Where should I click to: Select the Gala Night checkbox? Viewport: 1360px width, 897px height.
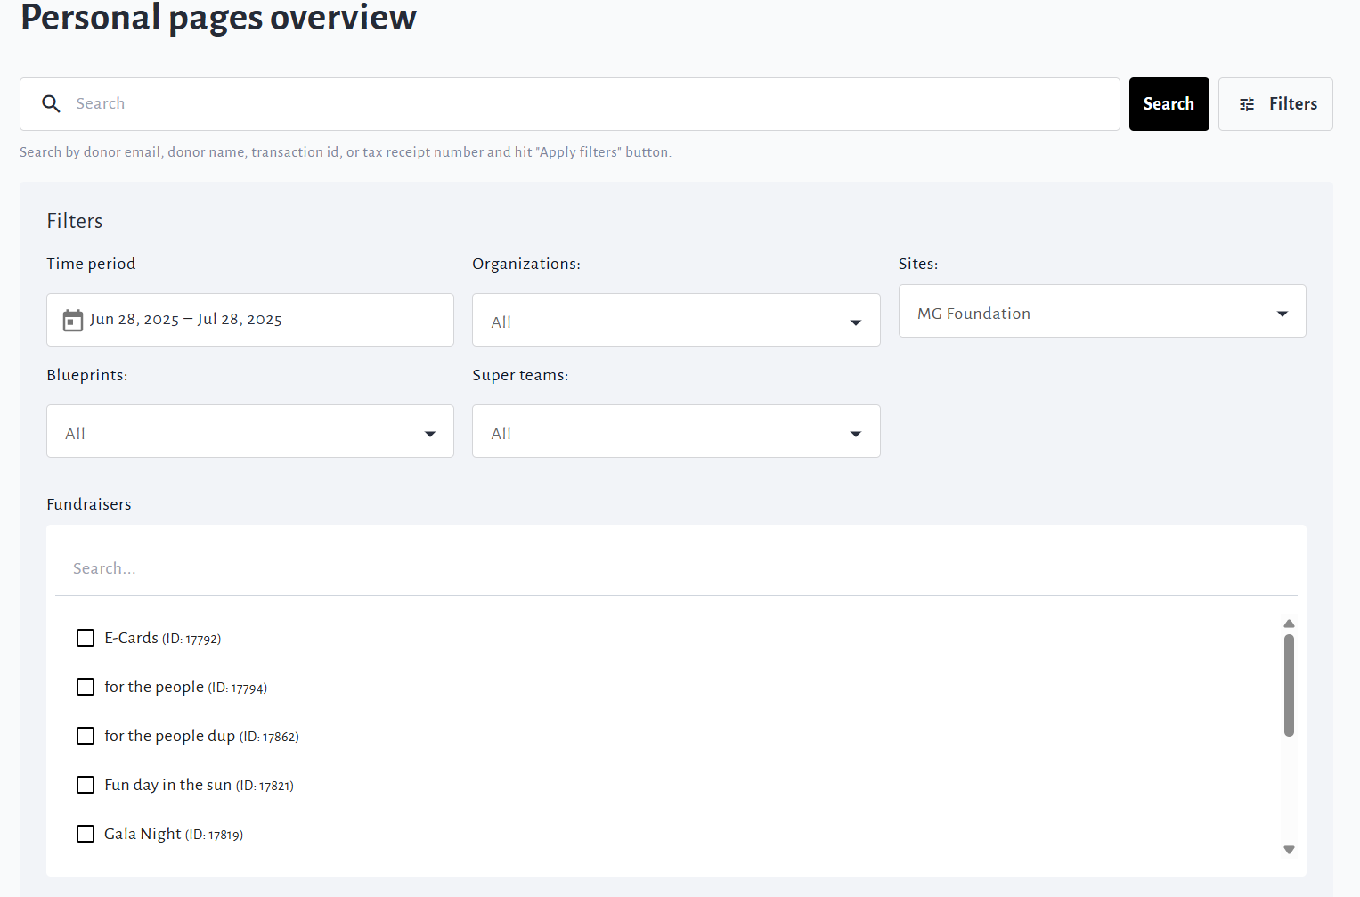pyautogui.click(x=86, y=834)
